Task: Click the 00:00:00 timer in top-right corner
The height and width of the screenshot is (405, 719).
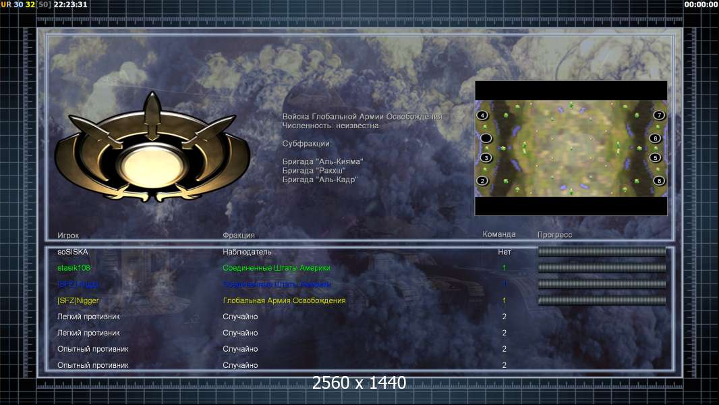Action: tap(701, 4)
